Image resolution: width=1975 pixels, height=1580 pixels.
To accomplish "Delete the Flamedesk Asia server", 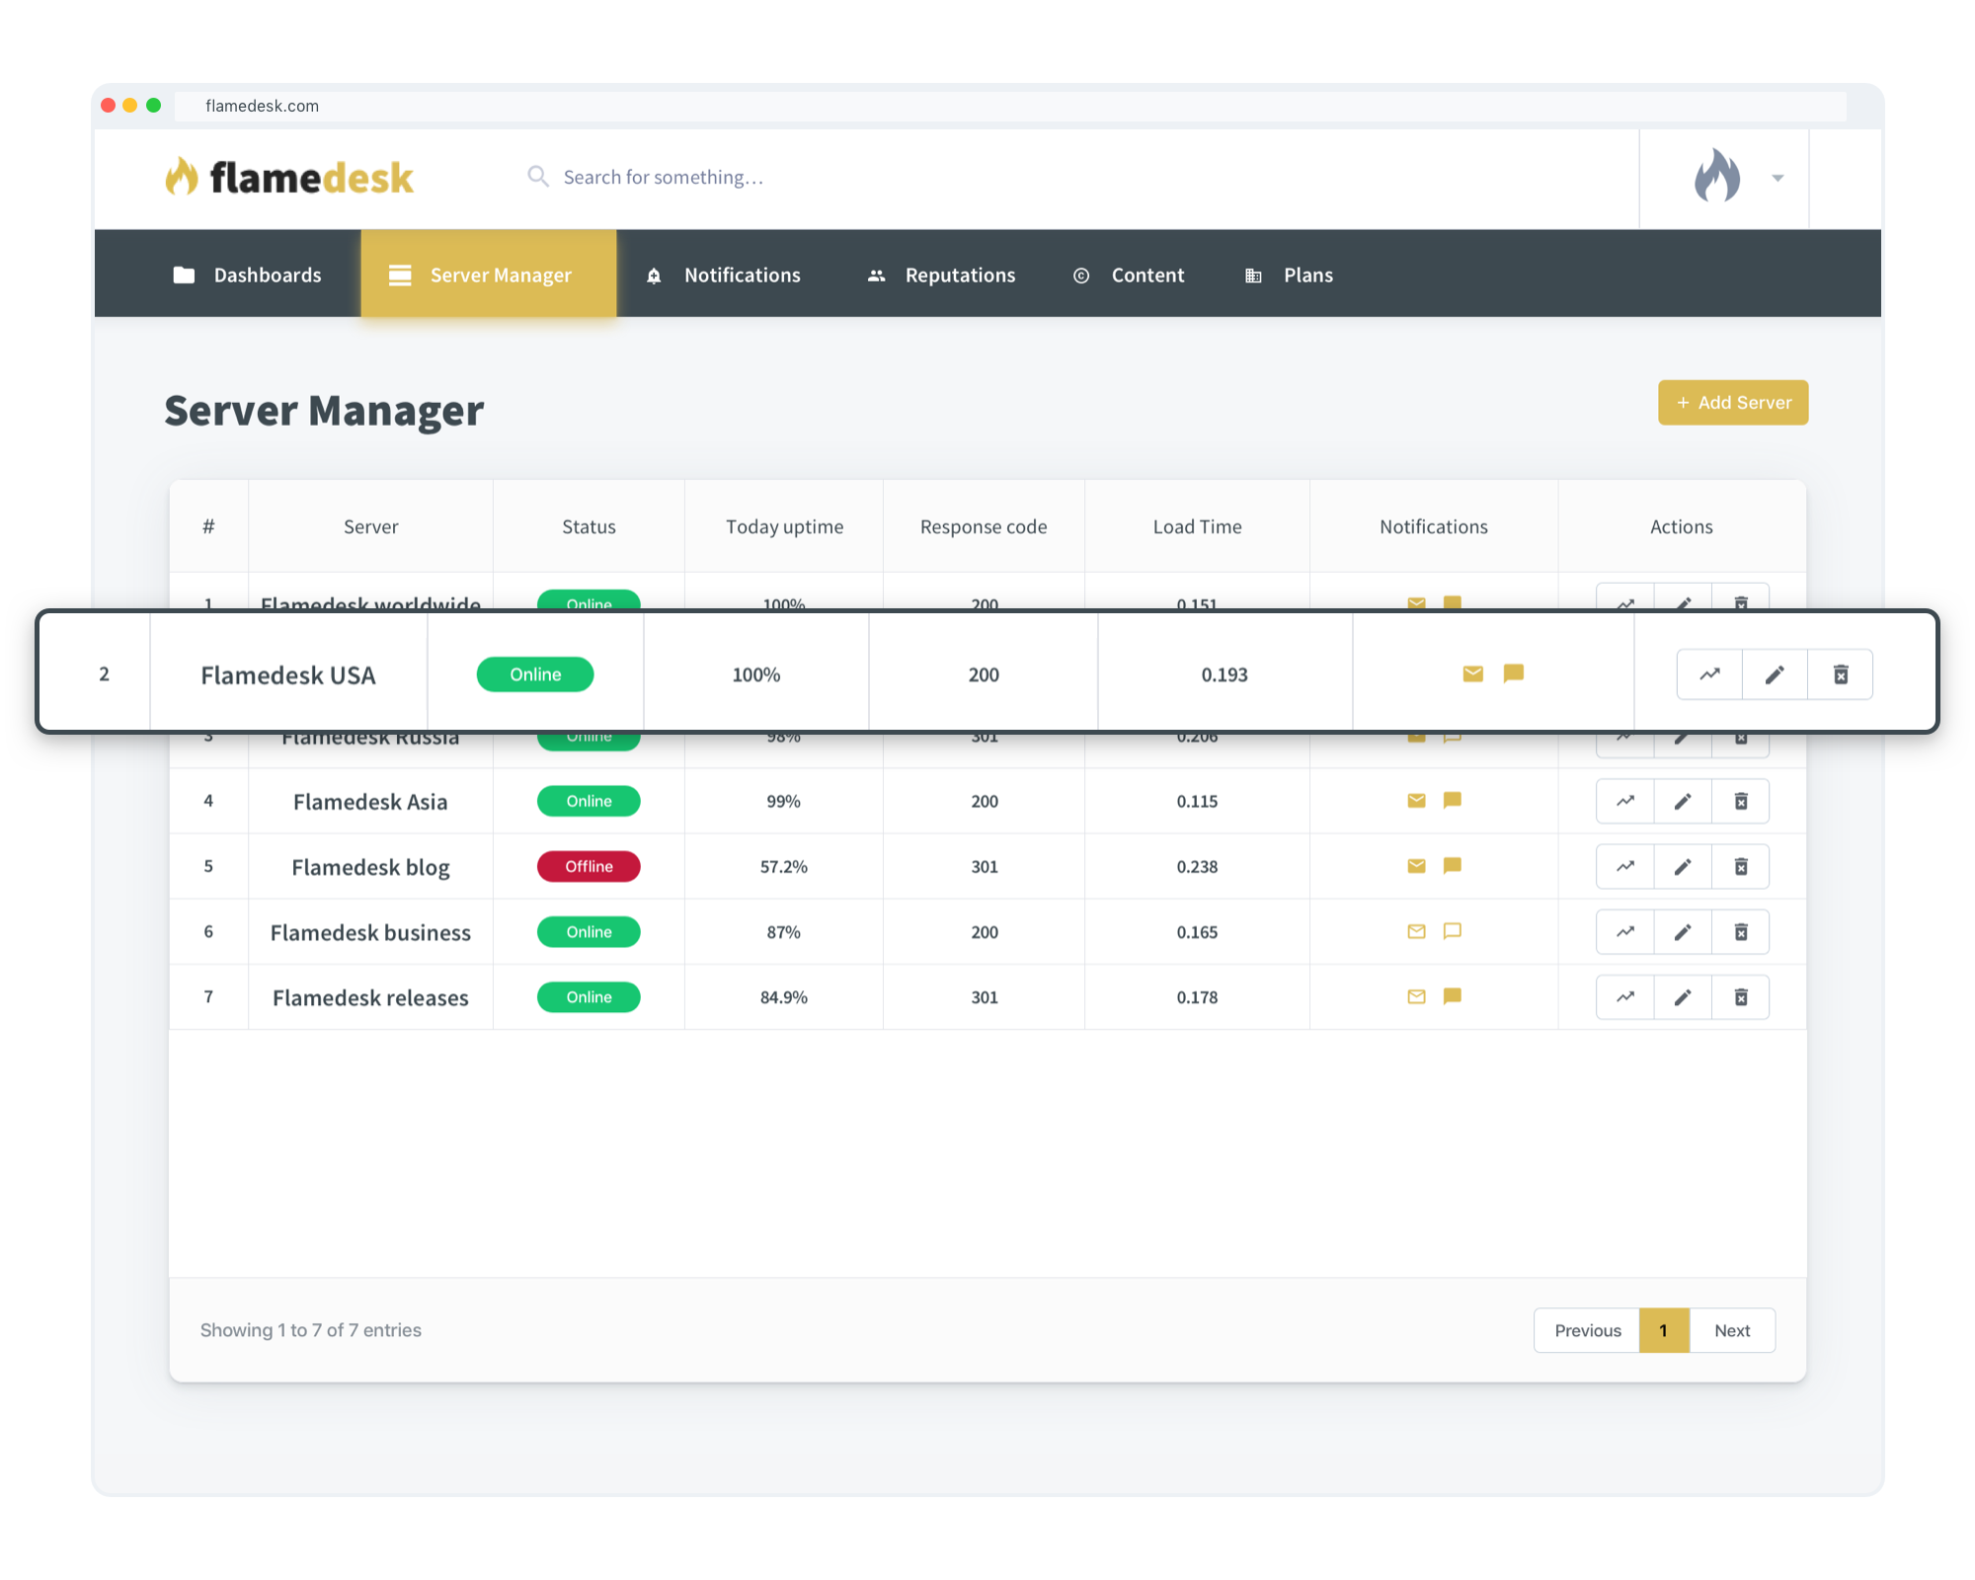I will coord(1741,801).
